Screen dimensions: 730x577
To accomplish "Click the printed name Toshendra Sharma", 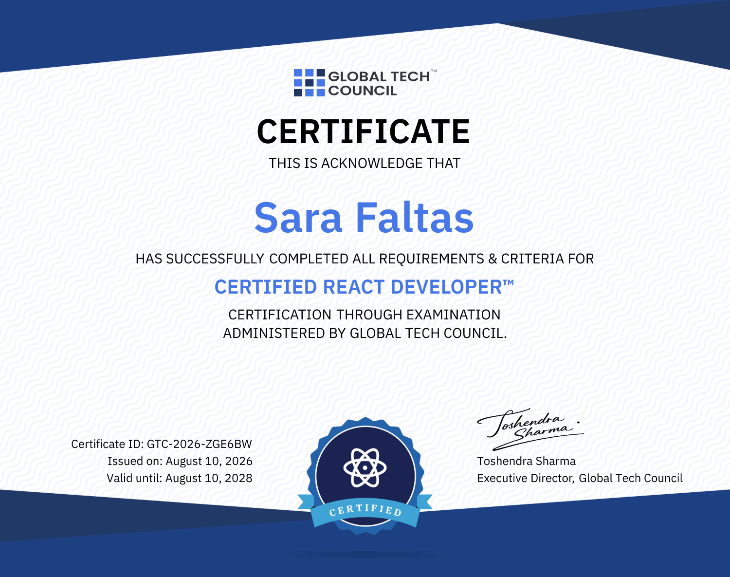I will tap(526, 461).
